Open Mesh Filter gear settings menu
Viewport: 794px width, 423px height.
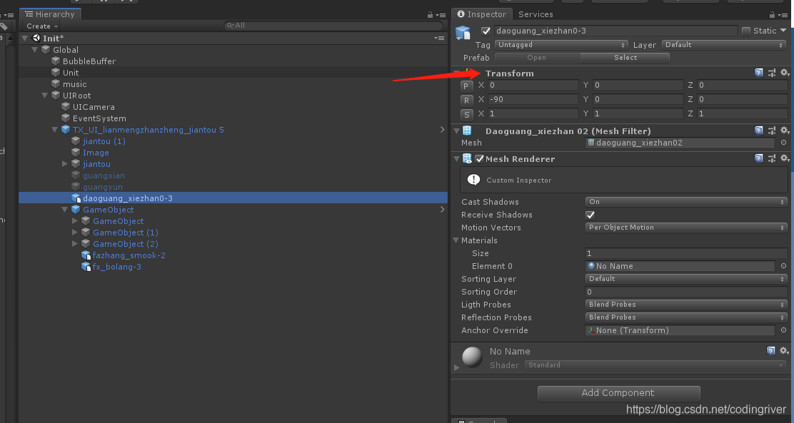click(785, 131)
